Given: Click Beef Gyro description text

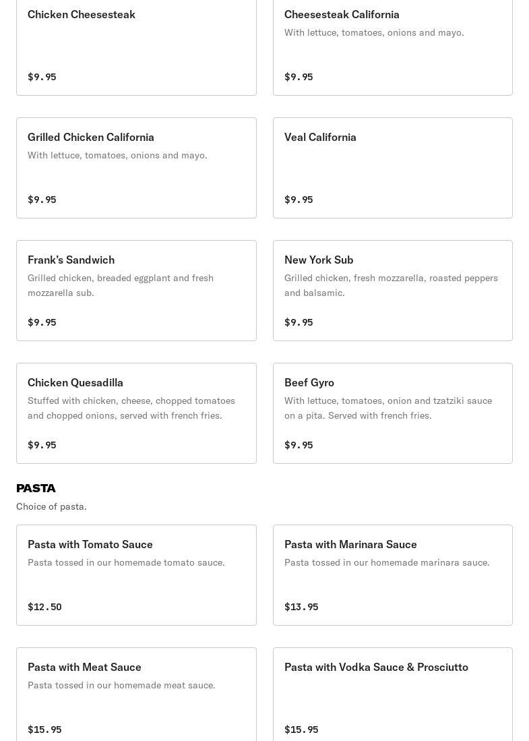Looking at the screenshot, I should 387,408.
